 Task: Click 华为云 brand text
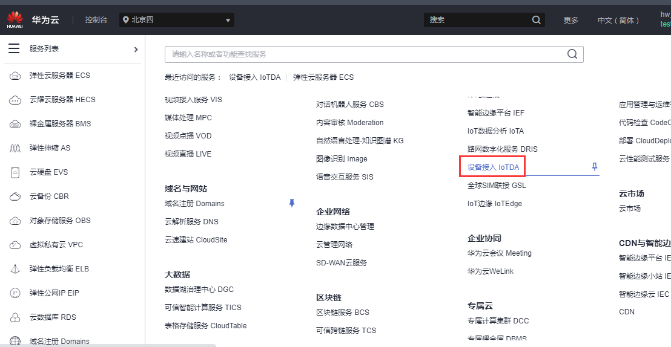(x=45, y=20)
